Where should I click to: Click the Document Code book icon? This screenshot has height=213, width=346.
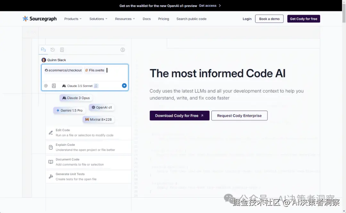tap(51, 162)
